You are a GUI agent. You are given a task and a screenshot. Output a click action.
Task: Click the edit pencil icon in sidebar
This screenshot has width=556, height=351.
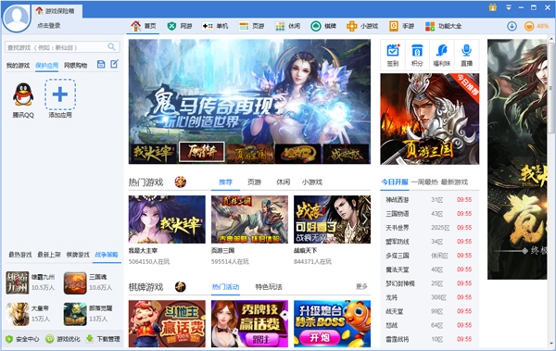point(114,64)
